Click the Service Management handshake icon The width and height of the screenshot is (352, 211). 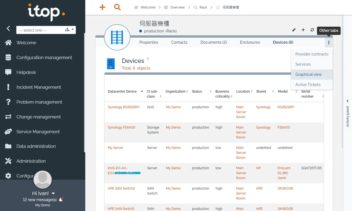pyautogui.click(x=8, y=132)
